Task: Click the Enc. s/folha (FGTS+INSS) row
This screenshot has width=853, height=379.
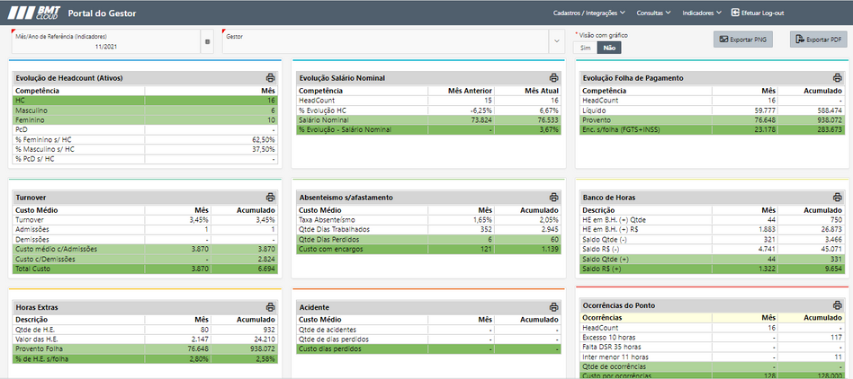Action: [712, 129]
